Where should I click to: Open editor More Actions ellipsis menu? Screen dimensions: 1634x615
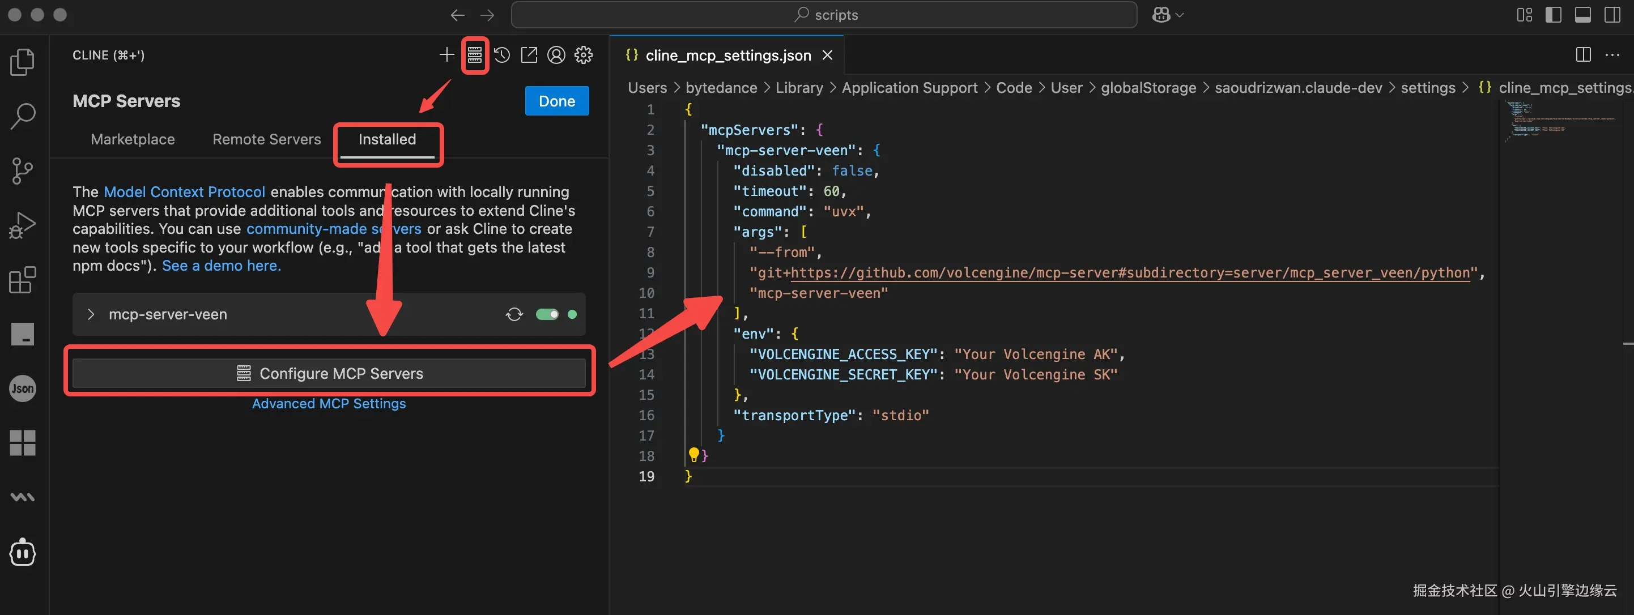1612,55
